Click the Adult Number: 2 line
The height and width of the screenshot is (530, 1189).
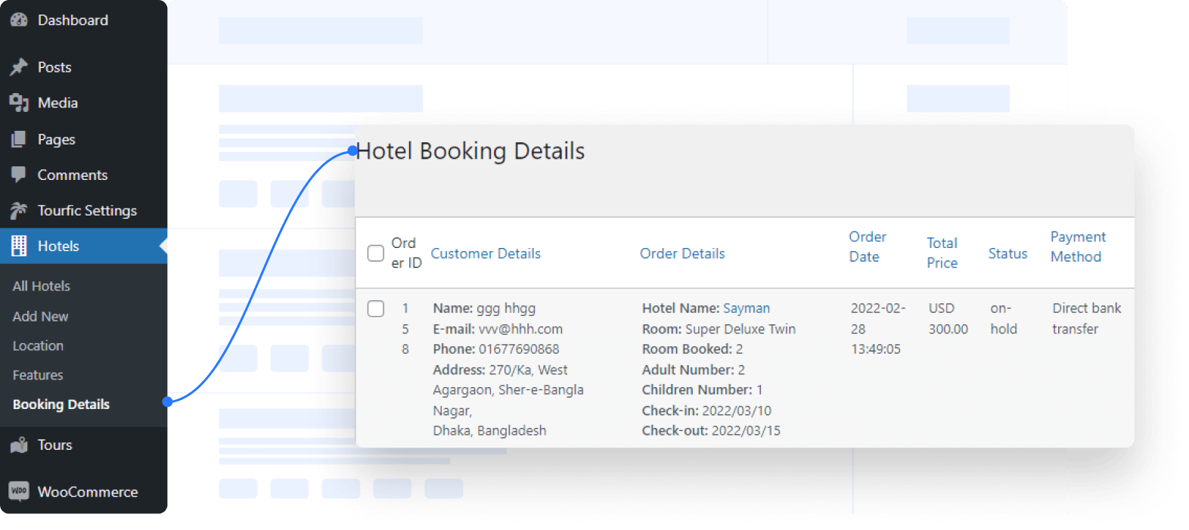694,370
